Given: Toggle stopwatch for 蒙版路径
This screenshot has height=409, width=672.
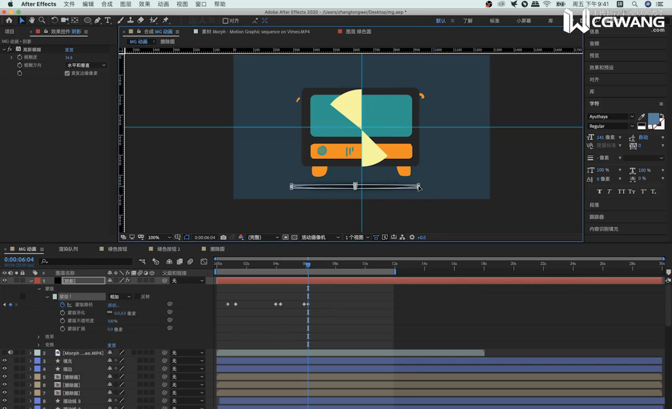Looking at the screenshot, I should pyautogui.click(x=63, y=305).
